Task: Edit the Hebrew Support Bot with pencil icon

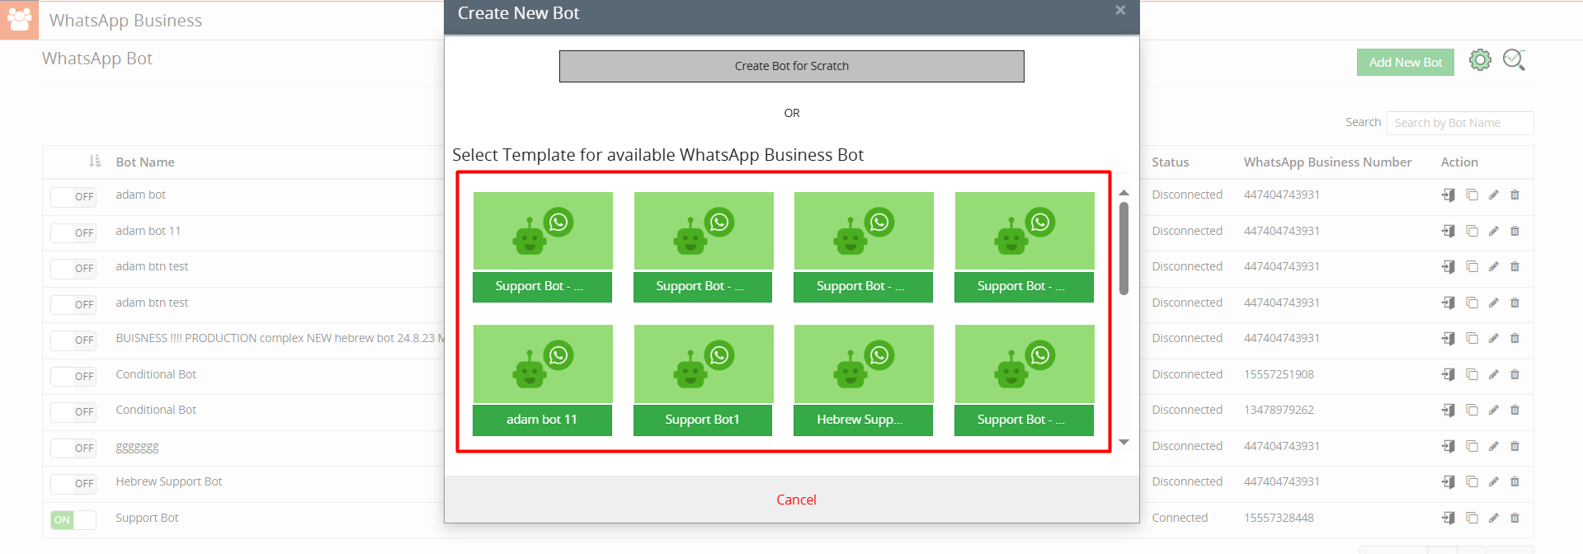Action: click(1493, 481)
